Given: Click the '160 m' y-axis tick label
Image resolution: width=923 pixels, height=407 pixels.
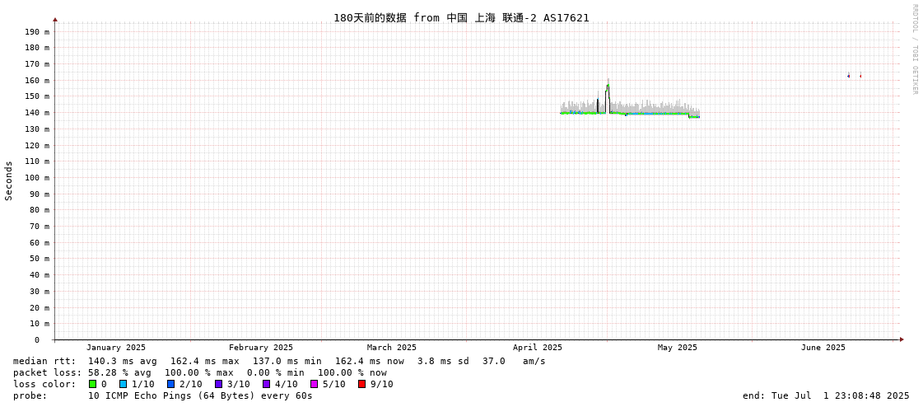Looking at the screenshot, I should tap(37, 80).
